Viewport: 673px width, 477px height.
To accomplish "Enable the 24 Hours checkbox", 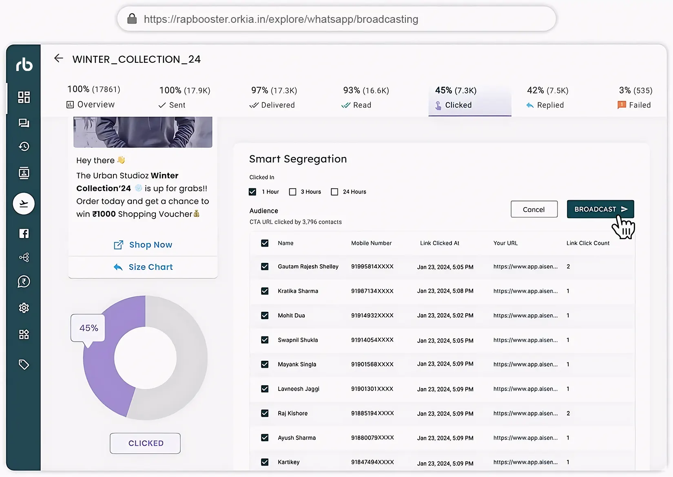I will pyautogui.click(x=334, y=191).
